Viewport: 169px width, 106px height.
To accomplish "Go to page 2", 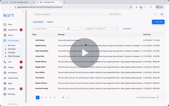I will click(x=42, y=97).
